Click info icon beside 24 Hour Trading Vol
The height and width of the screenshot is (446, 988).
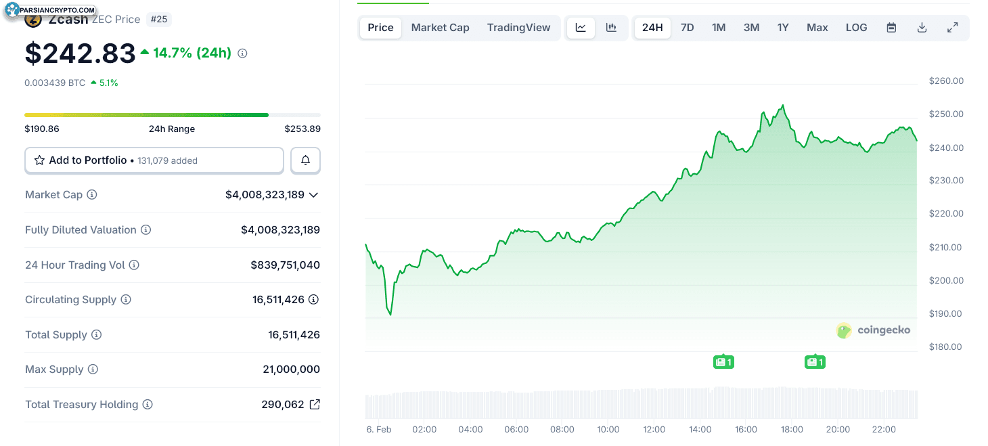[134, 265]
